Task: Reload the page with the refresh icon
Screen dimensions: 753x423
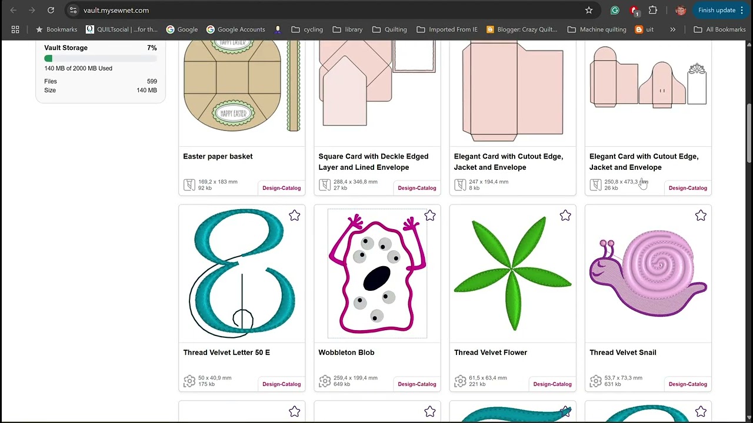Action: click(51, 10)
